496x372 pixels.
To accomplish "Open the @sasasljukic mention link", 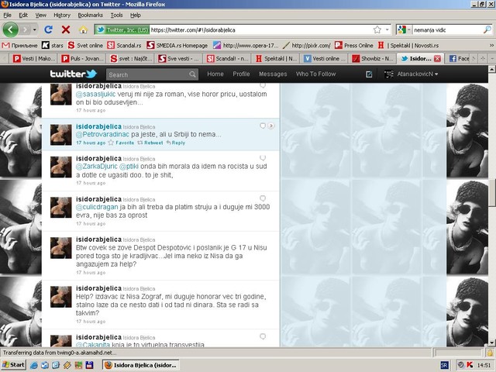I will (x=95, y=92).
